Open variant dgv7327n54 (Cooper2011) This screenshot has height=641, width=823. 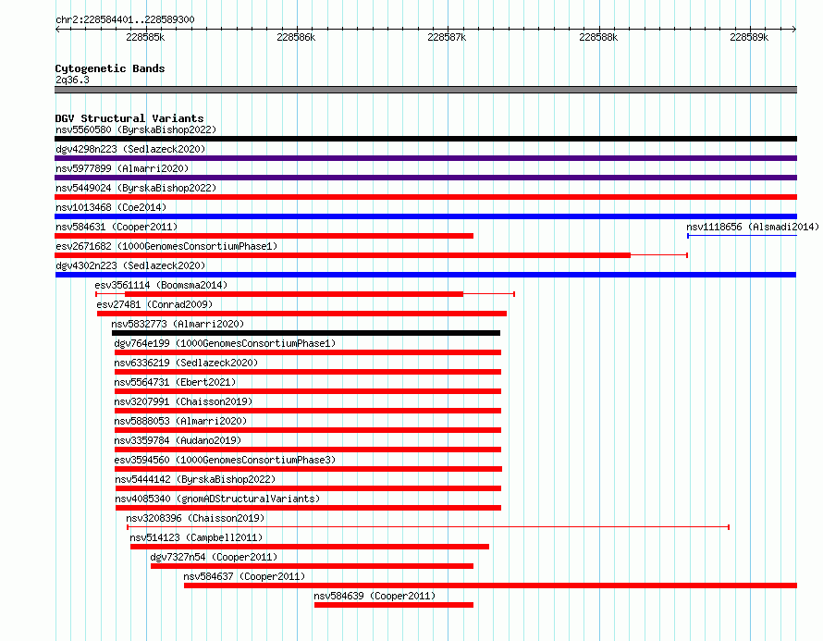pos(214,557)
